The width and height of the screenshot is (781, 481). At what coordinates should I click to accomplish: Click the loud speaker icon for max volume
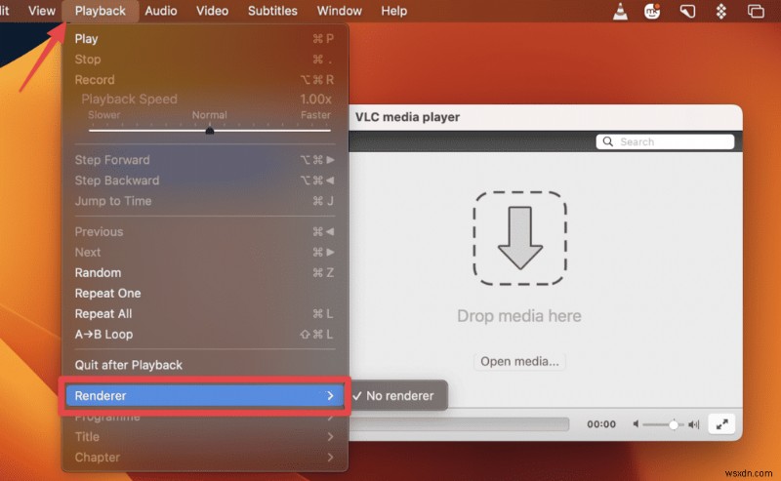[x=694, y=424]
